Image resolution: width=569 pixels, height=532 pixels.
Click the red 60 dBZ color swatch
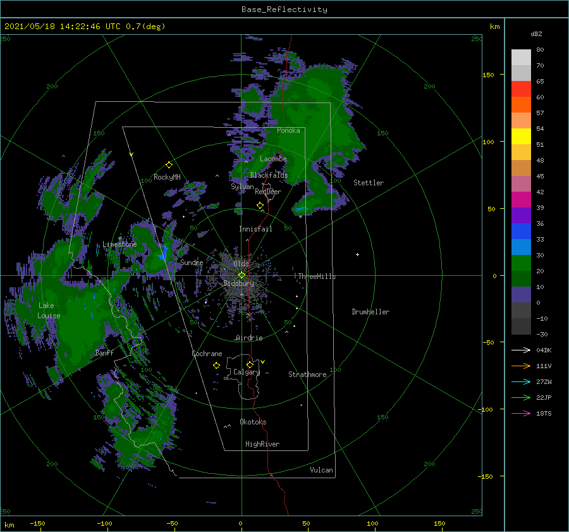click(x=521, y=89)
